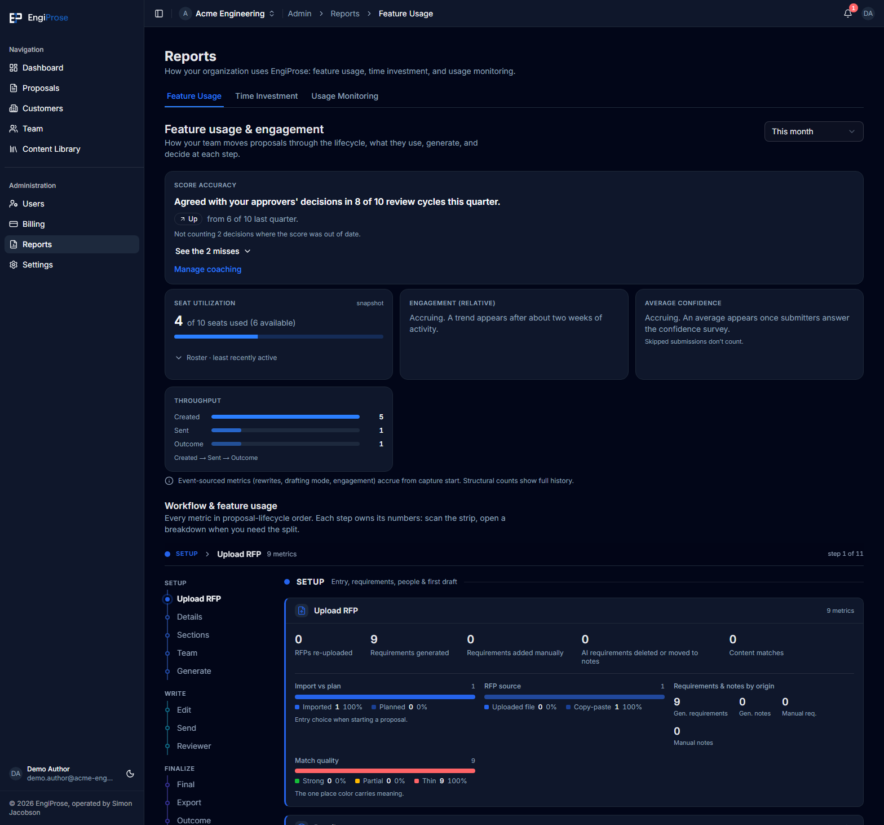Click the Manage coaching link
The image size is (884, 825).
click(x=207, y=269)
